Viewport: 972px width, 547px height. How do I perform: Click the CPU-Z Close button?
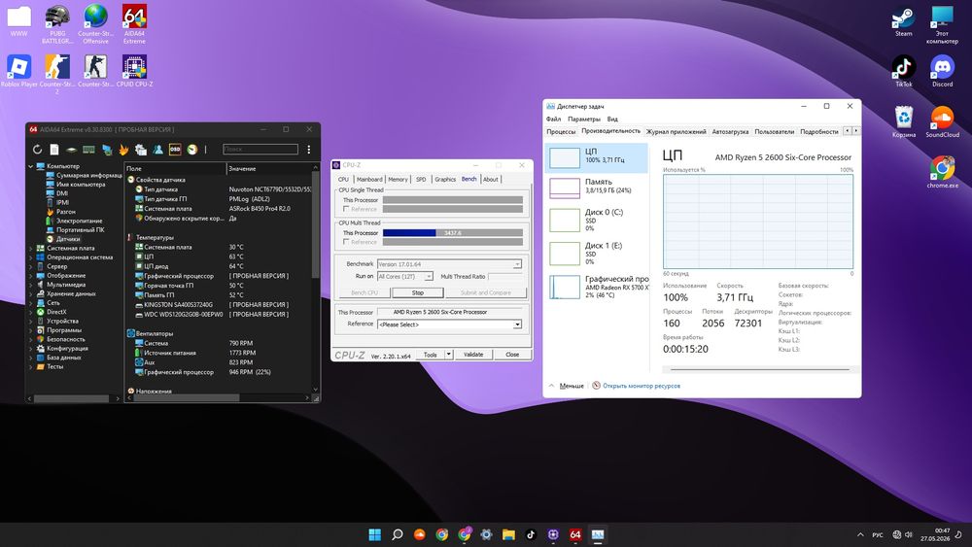pyautogui.click(x=512, y=355)
